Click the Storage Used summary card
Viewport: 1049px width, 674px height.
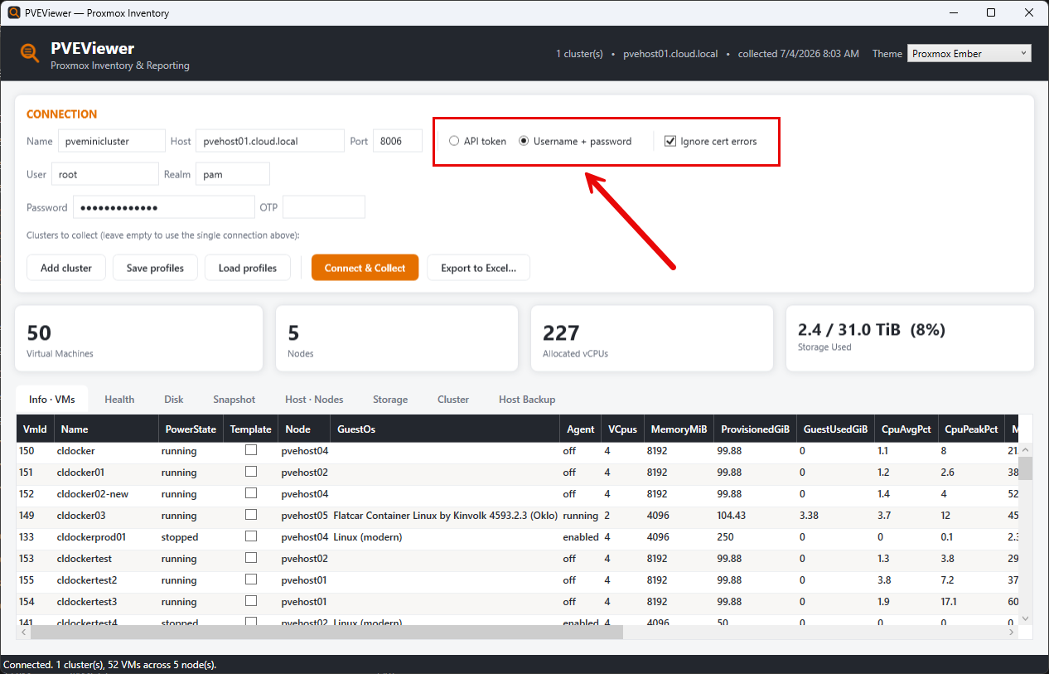tap(910, 338)
